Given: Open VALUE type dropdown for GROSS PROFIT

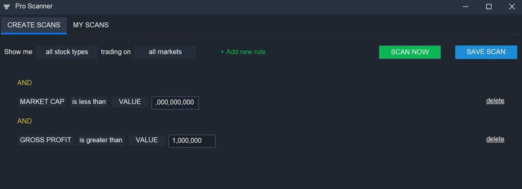Looking at the screenshot, I should 147,140.
